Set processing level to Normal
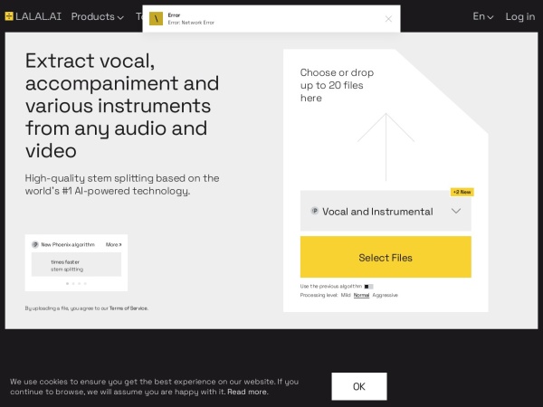The width and height of the screenshot is (543, 407). [x=361, y=295]
